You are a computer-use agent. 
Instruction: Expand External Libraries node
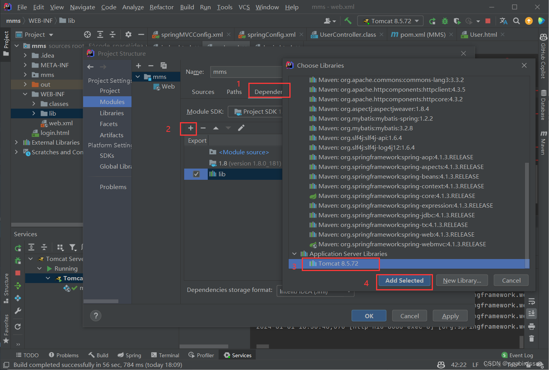(x=16, y=142)
